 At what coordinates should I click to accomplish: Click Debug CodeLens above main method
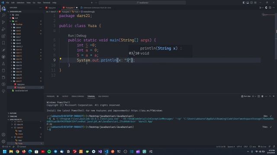click(x=81, y=36)
